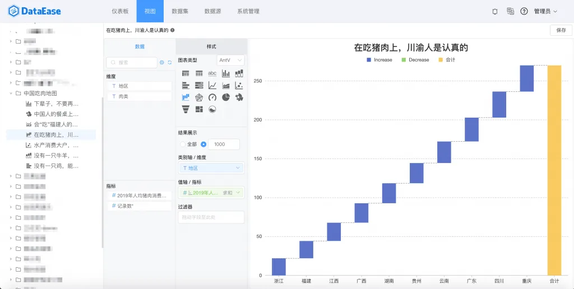Open the 管理员 user menu
The image size is (574, 289).
(x=545, y=11)
